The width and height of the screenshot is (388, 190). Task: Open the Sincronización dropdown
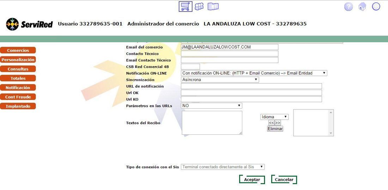tap(220, 80)
